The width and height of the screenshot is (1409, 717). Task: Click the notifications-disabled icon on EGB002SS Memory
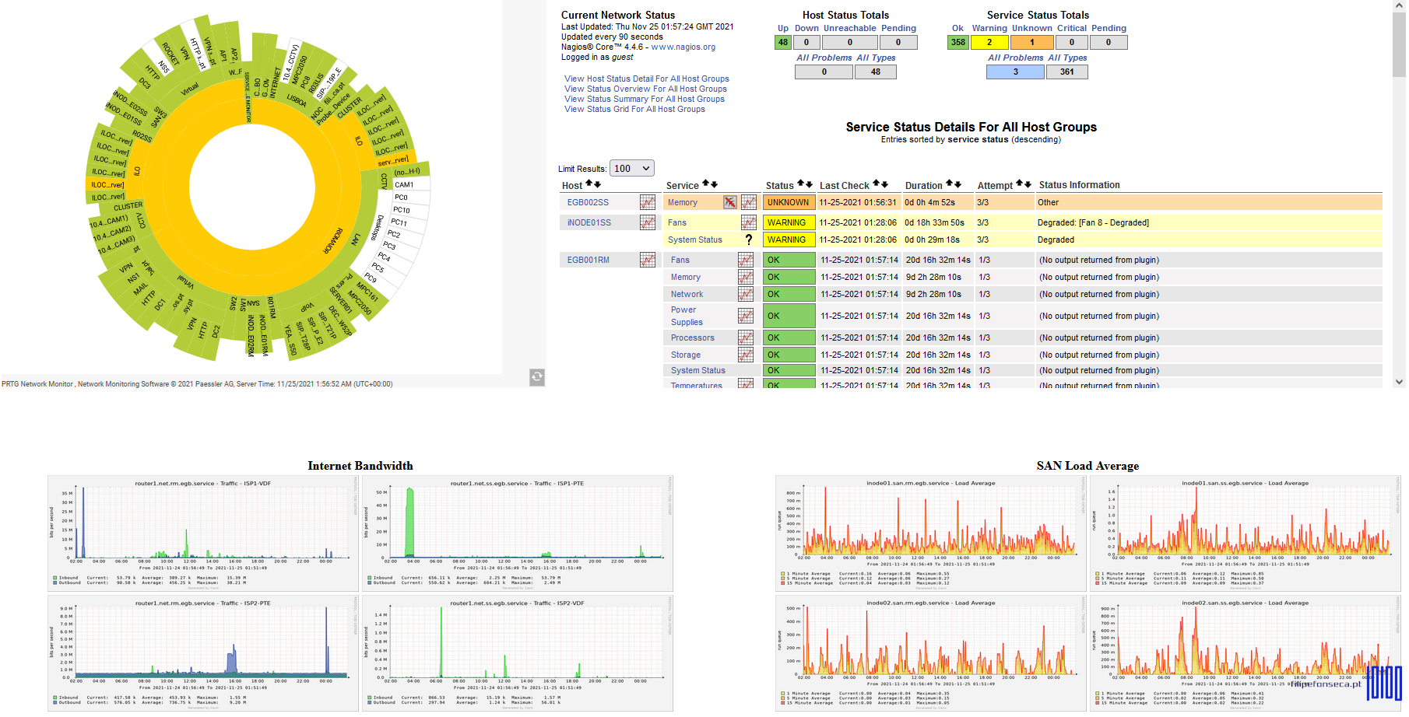[x=729, y=202]
